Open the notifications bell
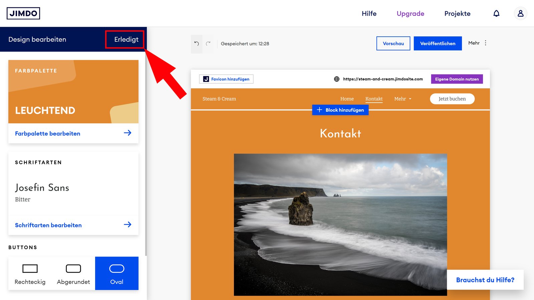 coord(496,13)
